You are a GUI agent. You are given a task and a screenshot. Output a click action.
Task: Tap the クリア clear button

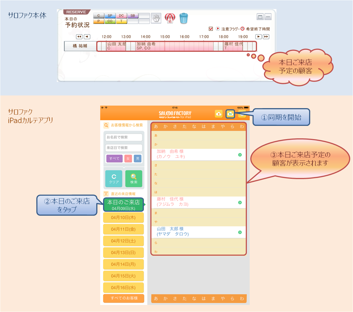click(x=114, y=179)
